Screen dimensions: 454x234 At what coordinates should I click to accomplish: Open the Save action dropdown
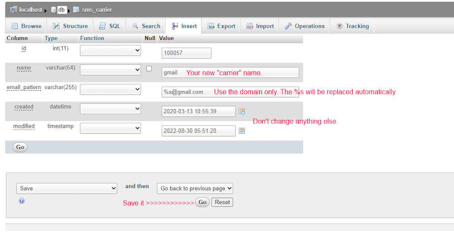coord(67,188)
